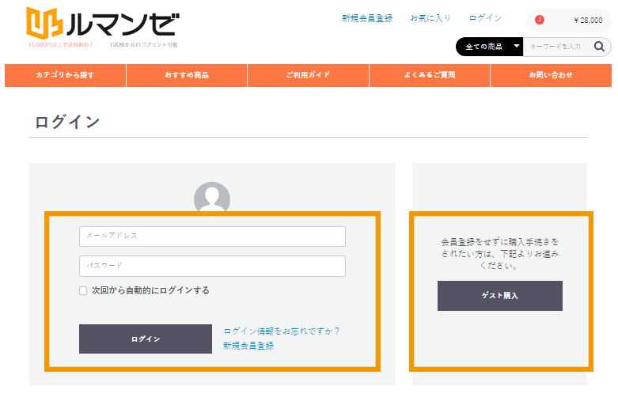Click the ログイン page heading
618x405 pixels.
click(x=67, y=122)
